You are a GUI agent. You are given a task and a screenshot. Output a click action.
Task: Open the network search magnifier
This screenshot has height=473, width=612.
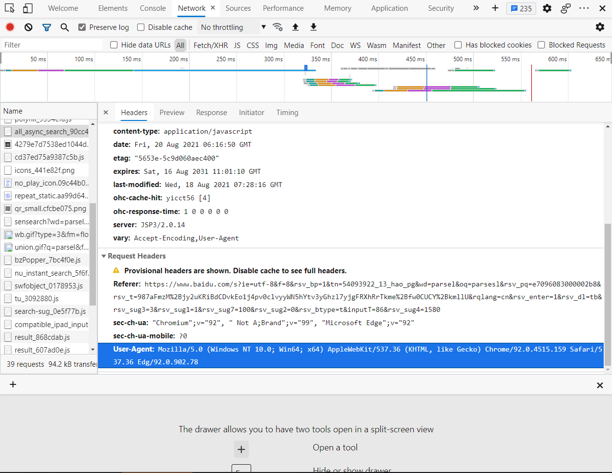tap(65, 27)
